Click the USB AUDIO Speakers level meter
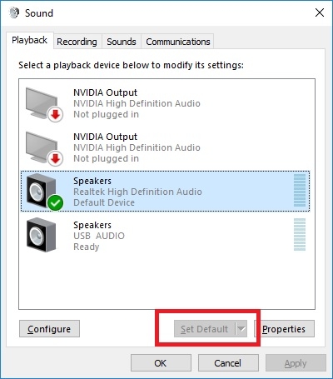The width and height of the screenshot is (333, 379). point(300,234)
